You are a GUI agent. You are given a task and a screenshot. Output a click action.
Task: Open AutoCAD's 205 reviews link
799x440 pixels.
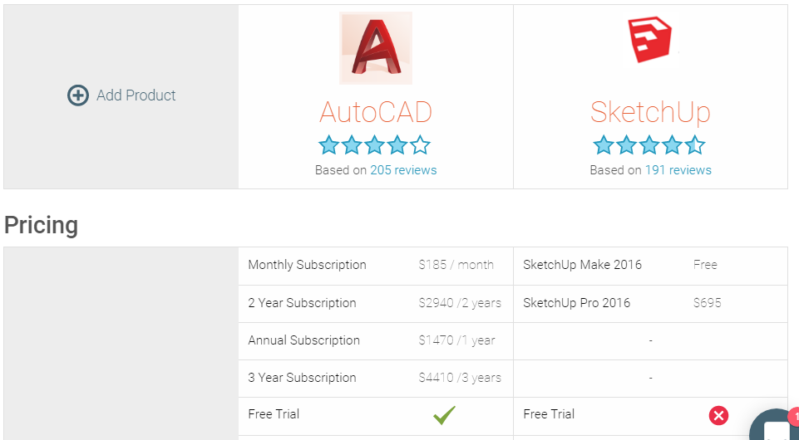tap(403, 170)
